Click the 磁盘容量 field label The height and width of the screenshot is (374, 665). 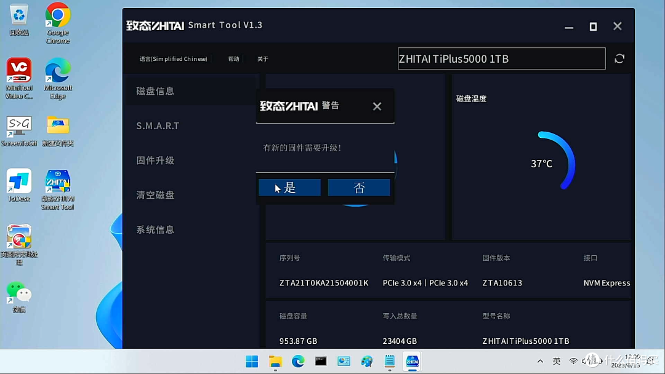[293, 316]
